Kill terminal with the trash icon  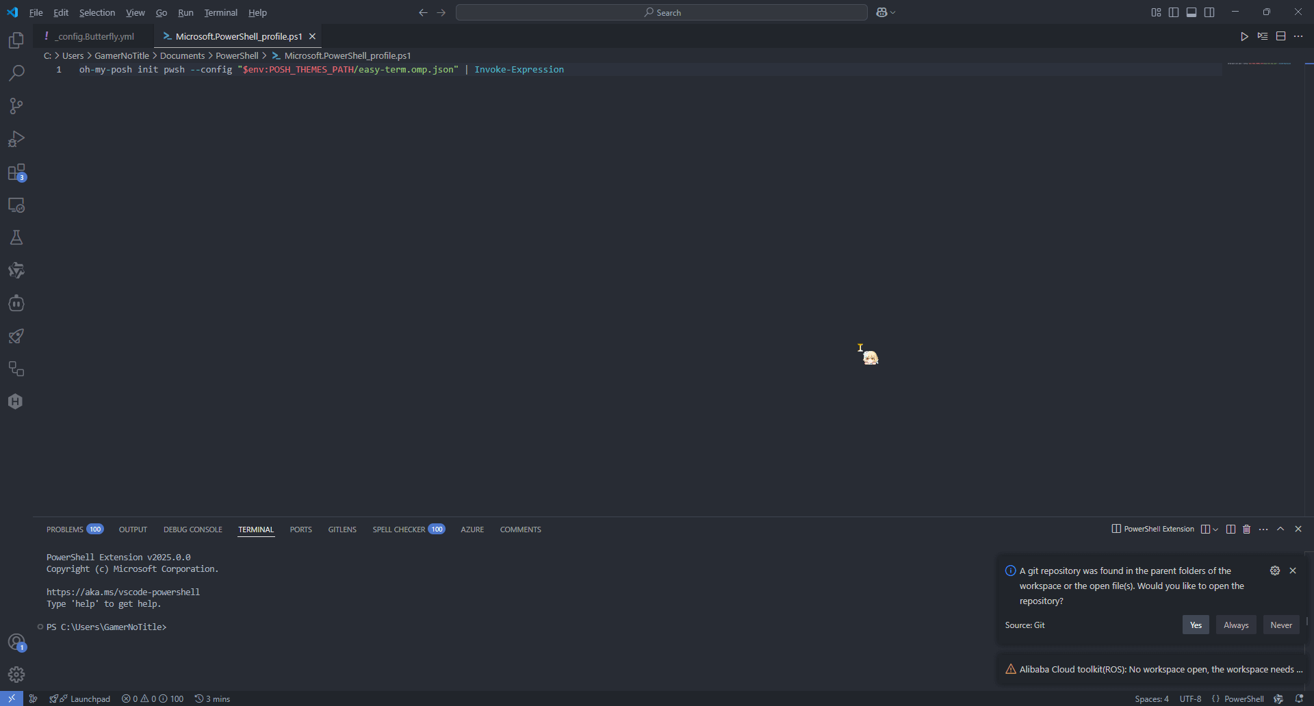coord(1246,529)
